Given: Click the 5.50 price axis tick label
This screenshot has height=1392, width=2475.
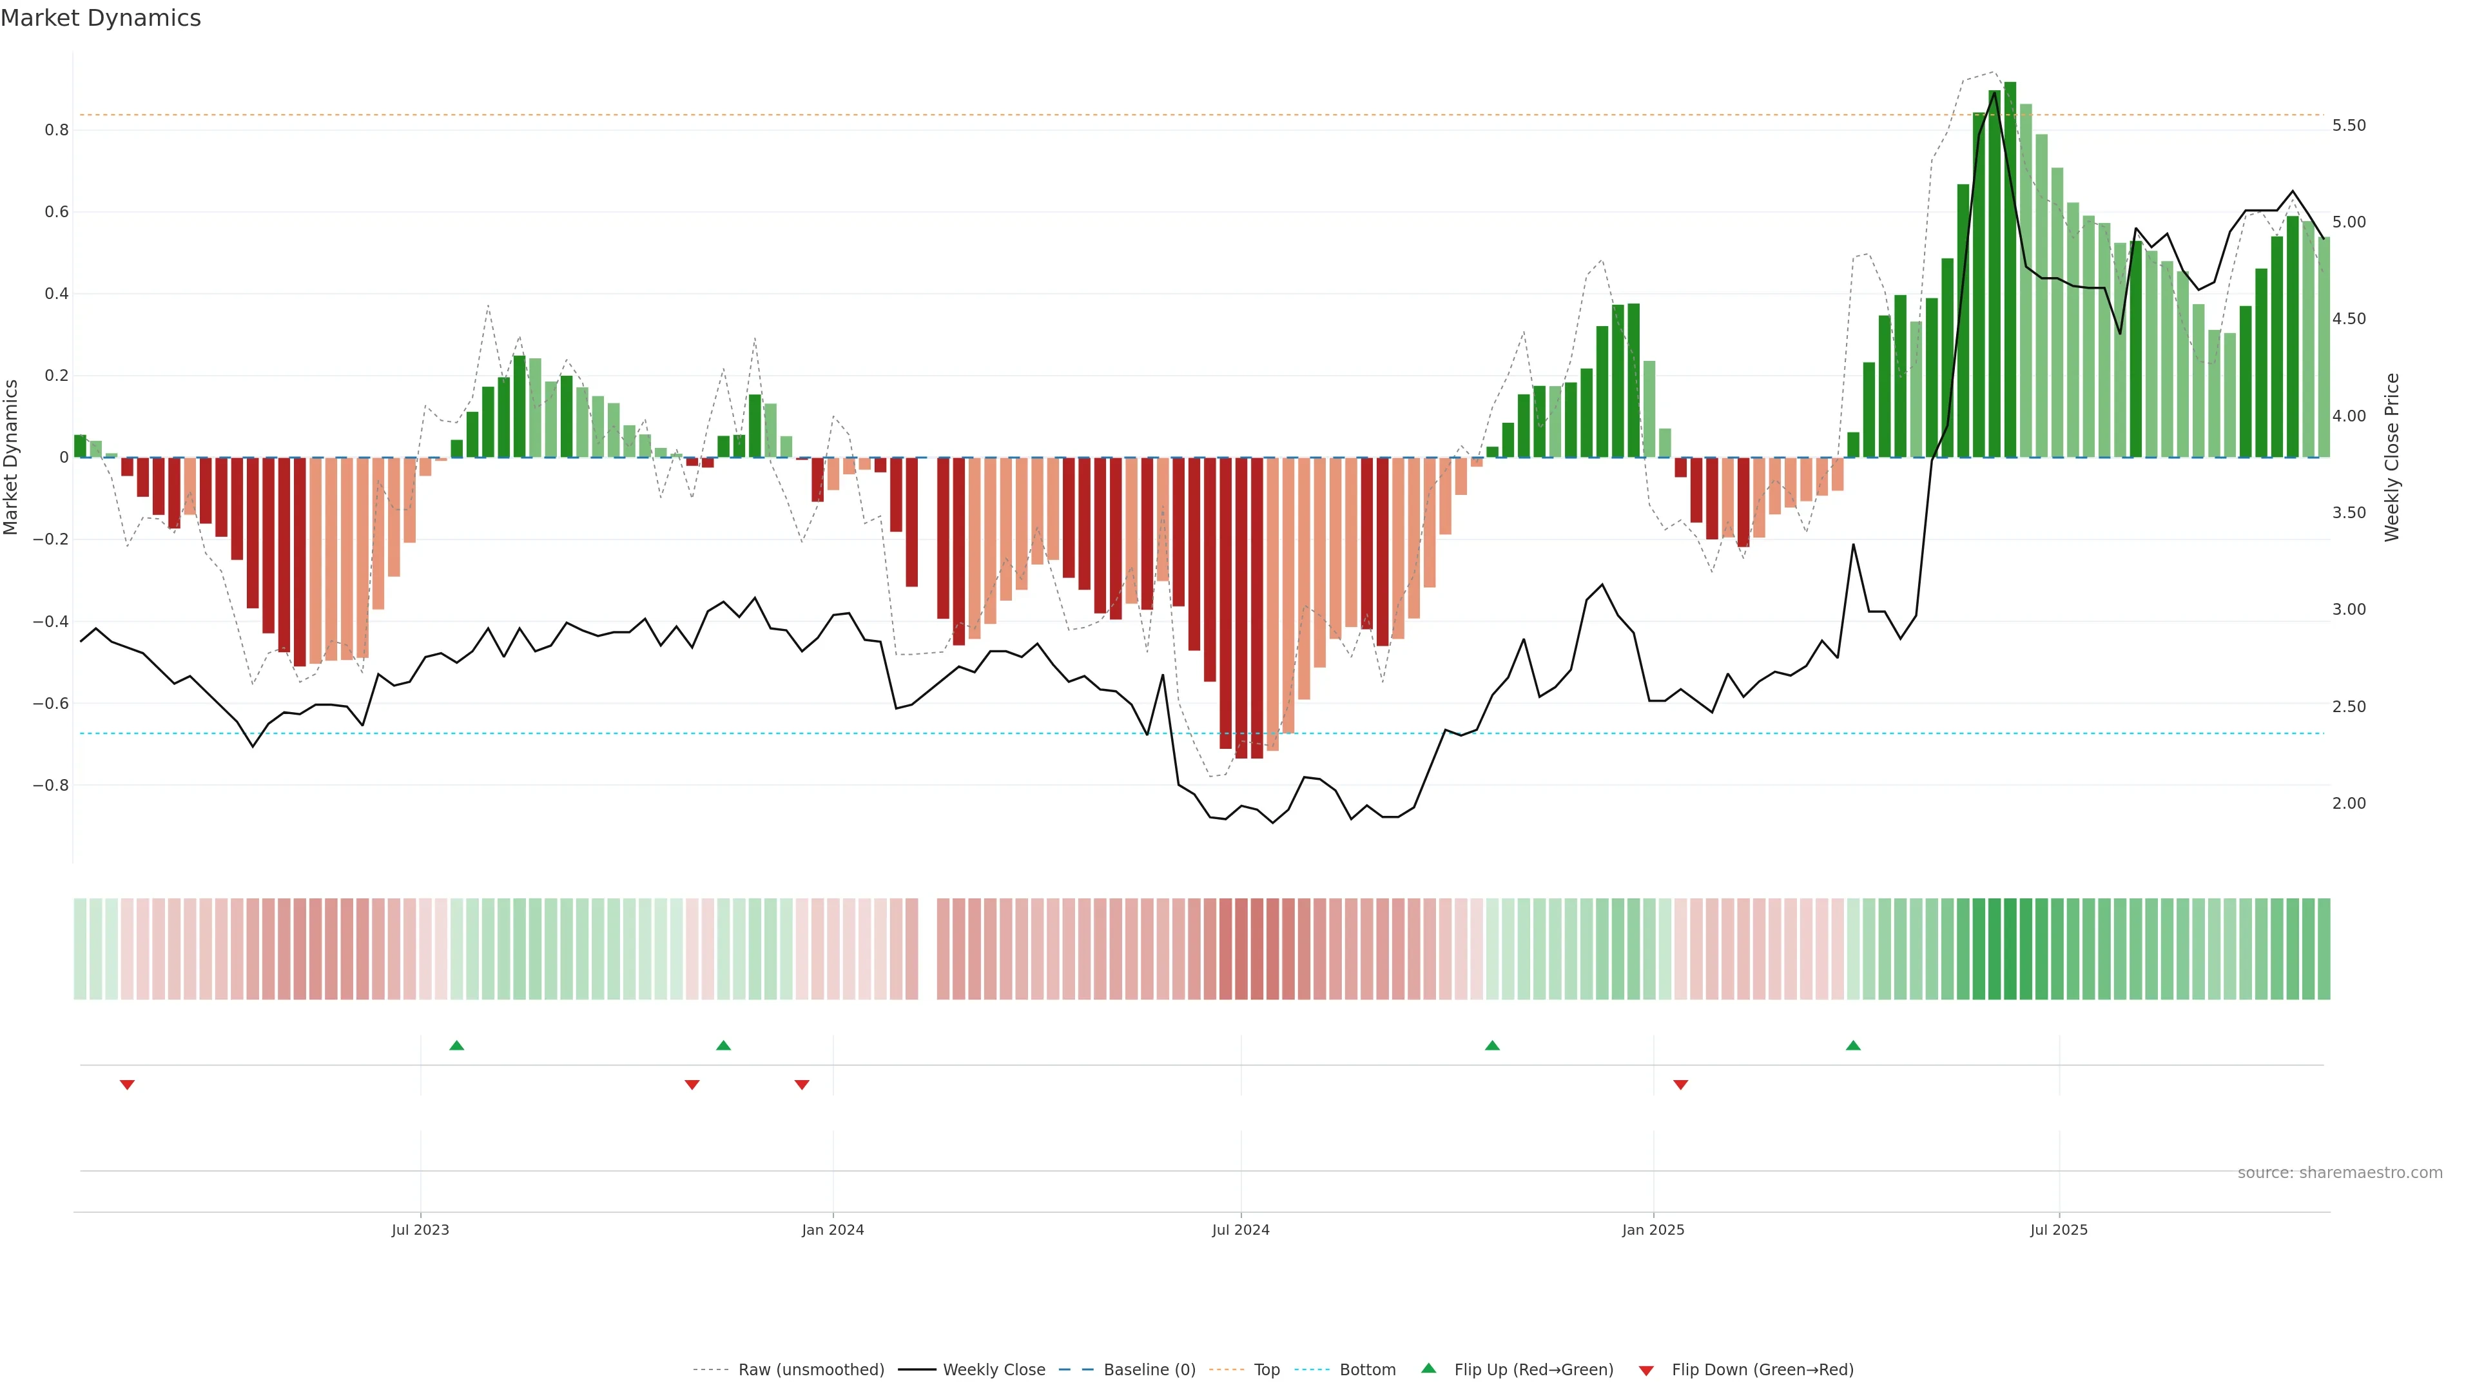Looking at the screenshot, I should (x=2348, y=126).
